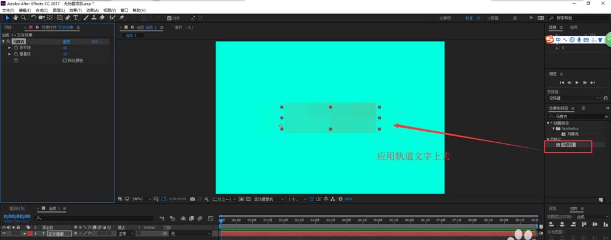This screenshot has height=240, width=611.
Task: Select the Roto Brush tool
Action: point(112,18)
